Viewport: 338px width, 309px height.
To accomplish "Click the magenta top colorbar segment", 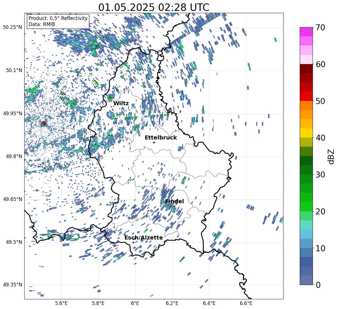I will (306, 32).
